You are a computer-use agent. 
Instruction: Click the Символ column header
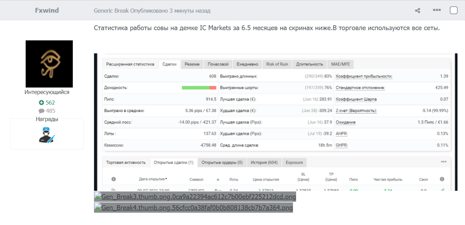[196, 179]
